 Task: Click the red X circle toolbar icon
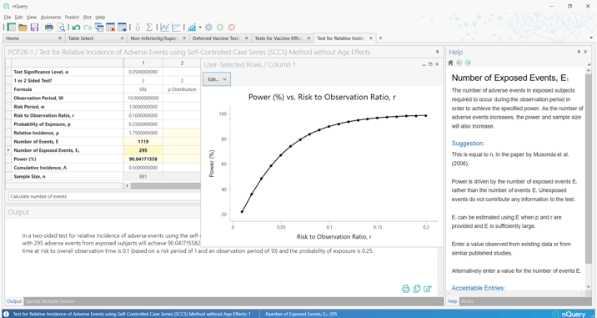click(x=232, y=27)
